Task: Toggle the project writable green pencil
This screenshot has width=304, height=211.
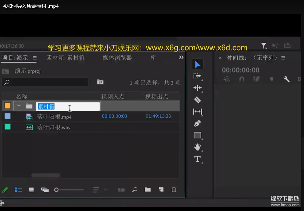Action: pyautogui.click(x=5, y=190)
